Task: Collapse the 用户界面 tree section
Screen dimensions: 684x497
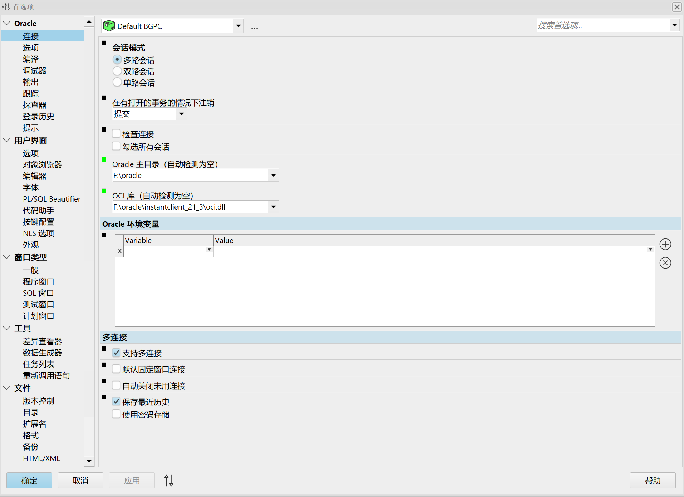Action: click(6, 140)
